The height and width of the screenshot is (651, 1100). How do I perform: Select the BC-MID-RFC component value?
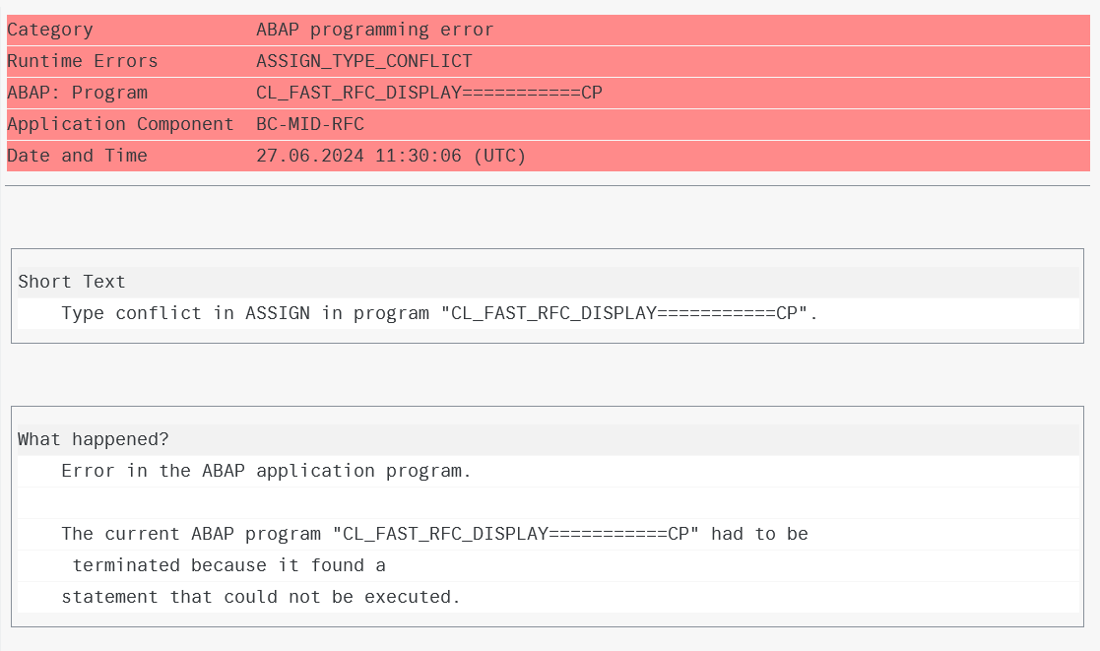[x=310, y=124]
